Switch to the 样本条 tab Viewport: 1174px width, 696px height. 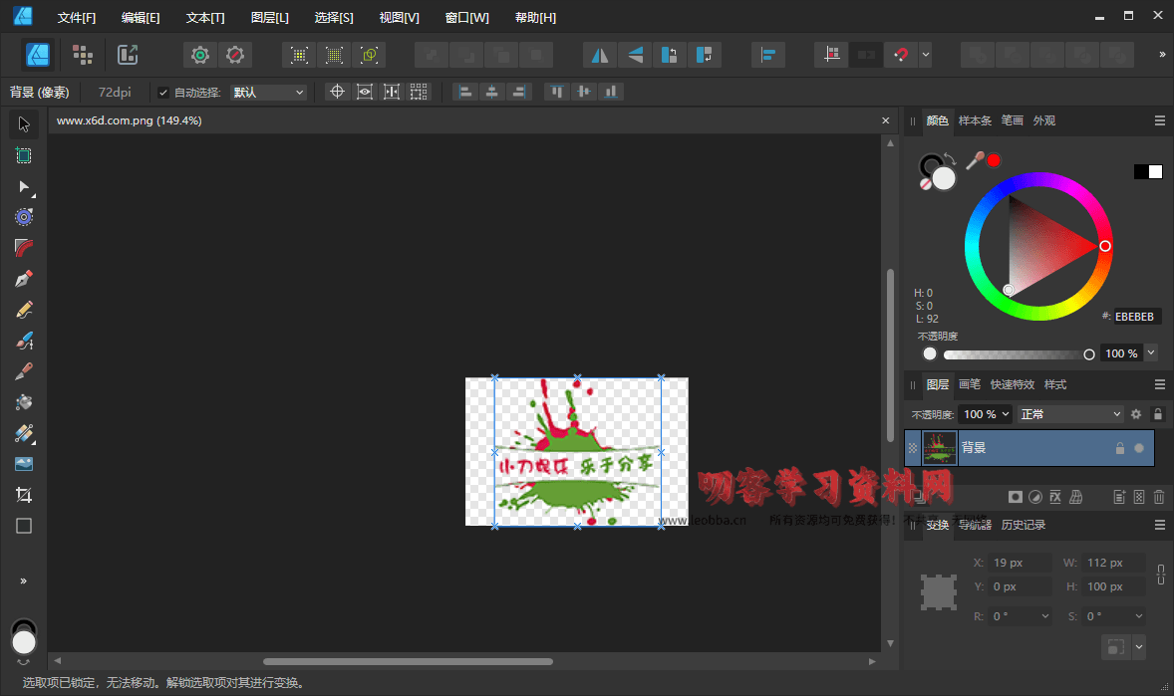(x=975, y=120)
